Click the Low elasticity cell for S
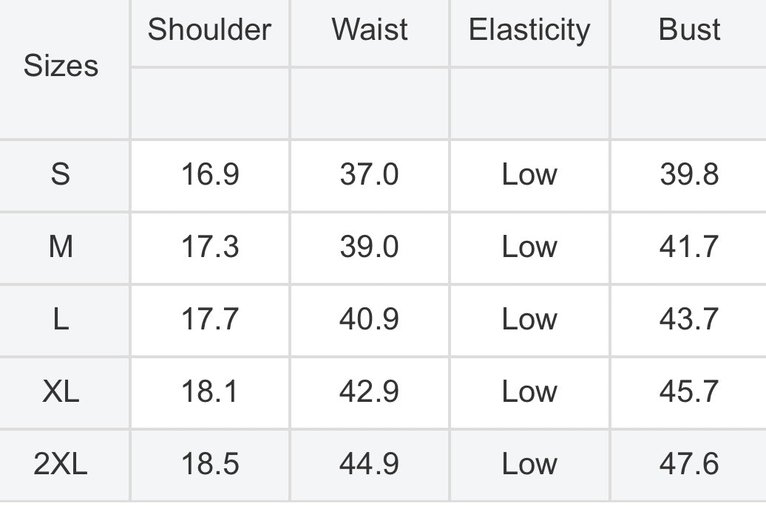766x506 pixels. (529, 174)
